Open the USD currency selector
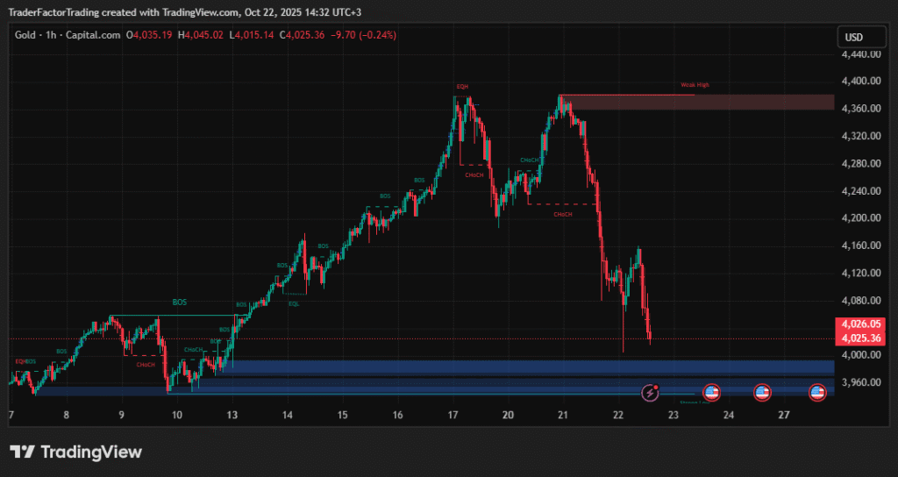 tap(854, 37)
